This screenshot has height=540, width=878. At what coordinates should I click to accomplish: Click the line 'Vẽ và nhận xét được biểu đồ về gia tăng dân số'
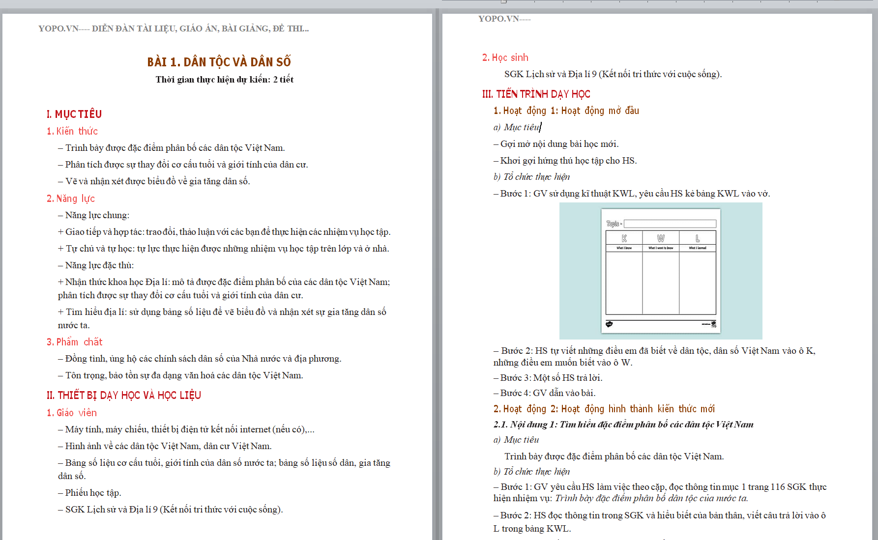click(x=154, y=181)
